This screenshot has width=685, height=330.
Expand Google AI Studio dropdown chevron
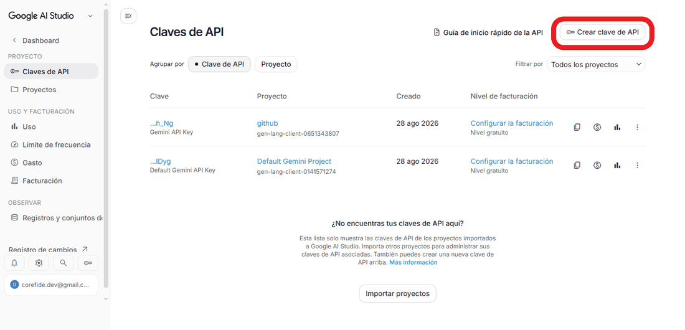click(x=90, y=16)
